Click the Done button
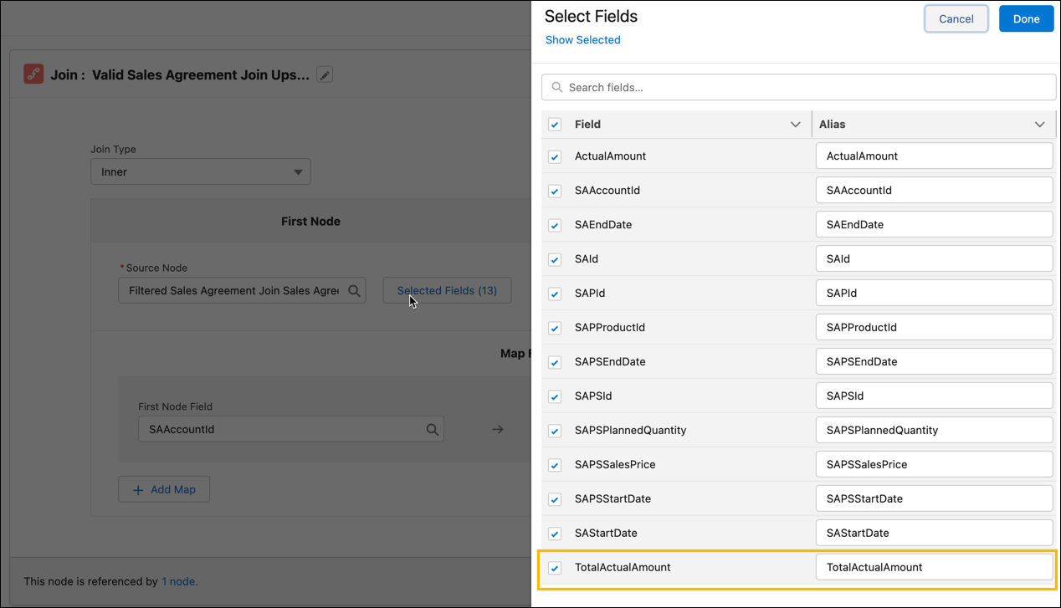The image size is (1061, 608). 1026,18
